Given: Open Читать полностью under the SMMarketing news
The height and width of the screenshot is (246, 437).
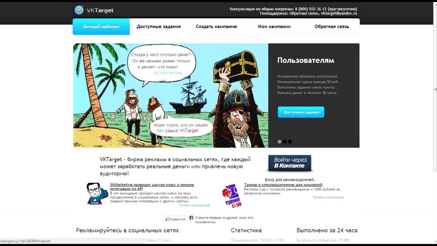Looking at the screenshot, I should pos(195,205).
